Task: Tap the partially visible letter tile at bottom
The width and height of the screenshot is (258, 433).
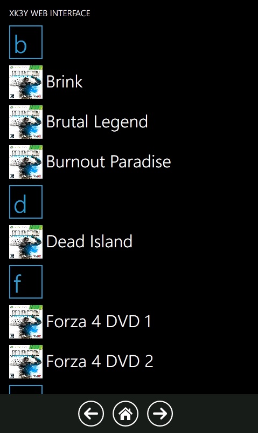Action: pos(26,389)
